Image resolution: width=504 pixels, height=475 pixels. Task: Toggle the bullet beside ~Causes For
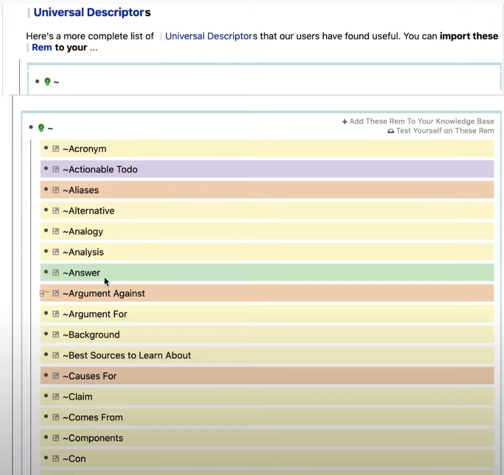pos(46,376)
